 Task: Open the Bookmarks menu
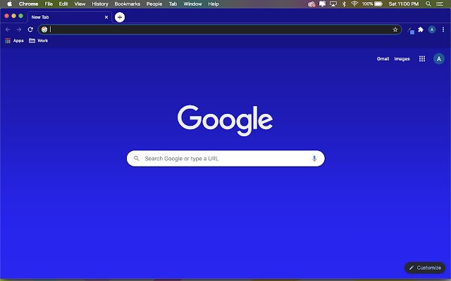(127, 4)
